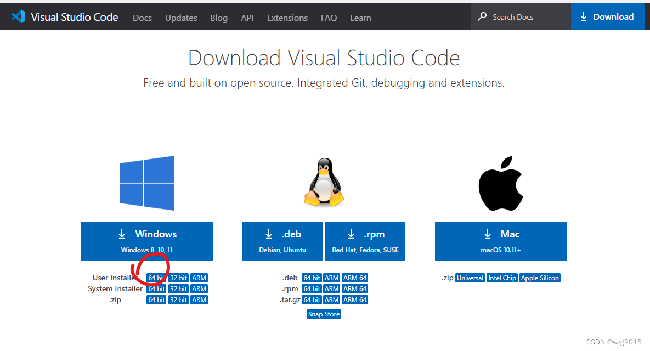
Task: Click the Apple Silicon download option
Action: pos(540,278)
